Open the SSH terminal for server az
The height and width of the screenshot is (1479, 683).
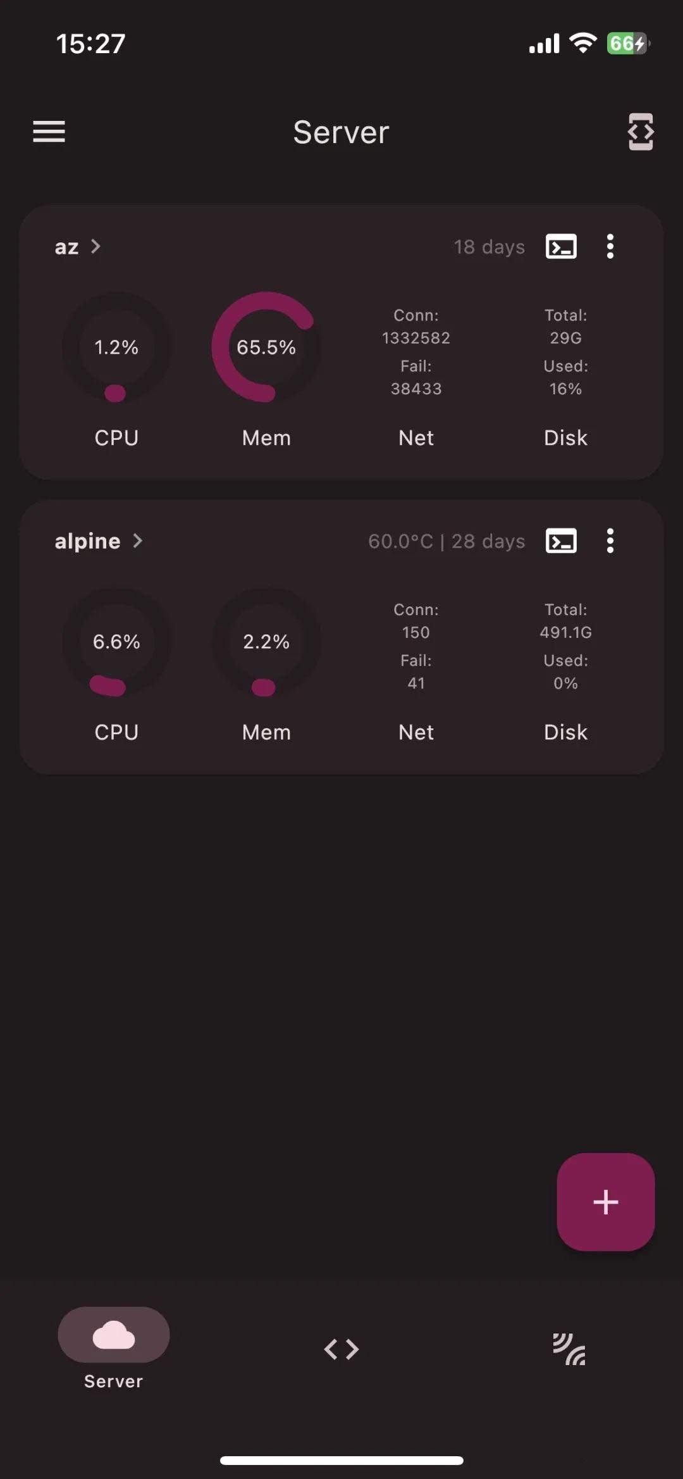(560, 247)
